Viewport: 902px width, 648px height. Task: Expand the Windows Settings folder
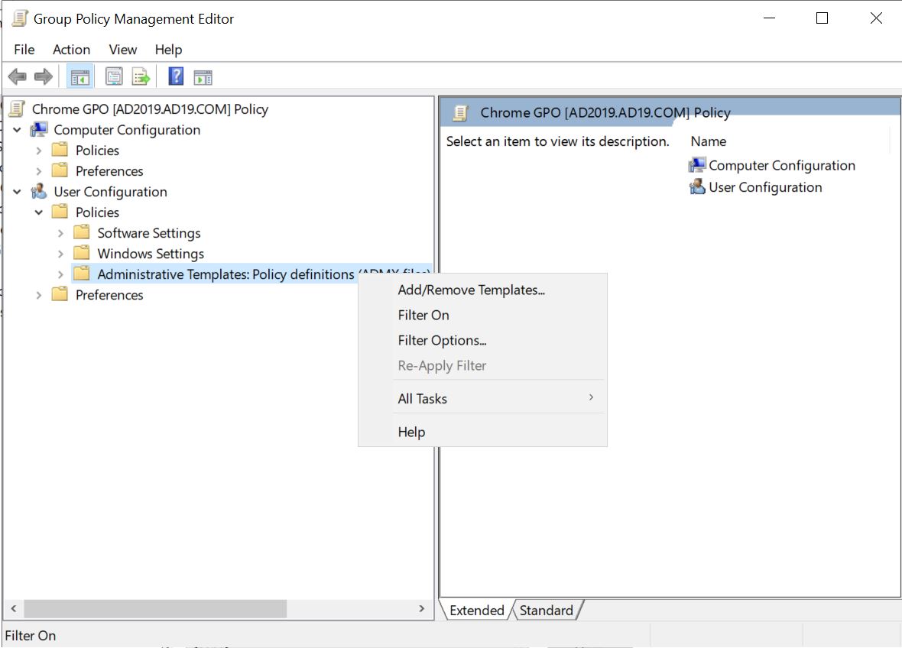(x=60, y=254)
